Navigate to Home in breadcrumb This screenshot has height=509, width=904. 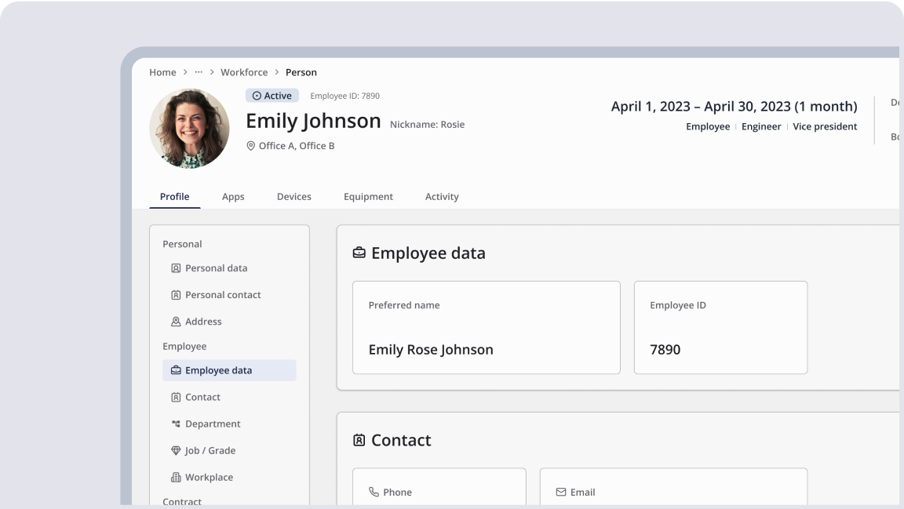pyautogui.click(x=162, y=72)
